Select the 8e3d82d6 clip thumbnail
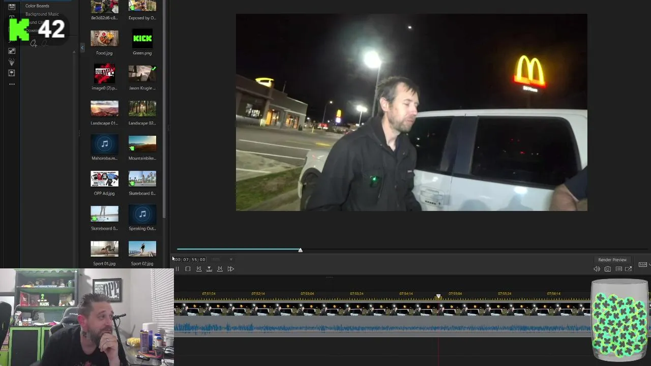This screenshot has width=651, height=366. [x=104, y=6]
